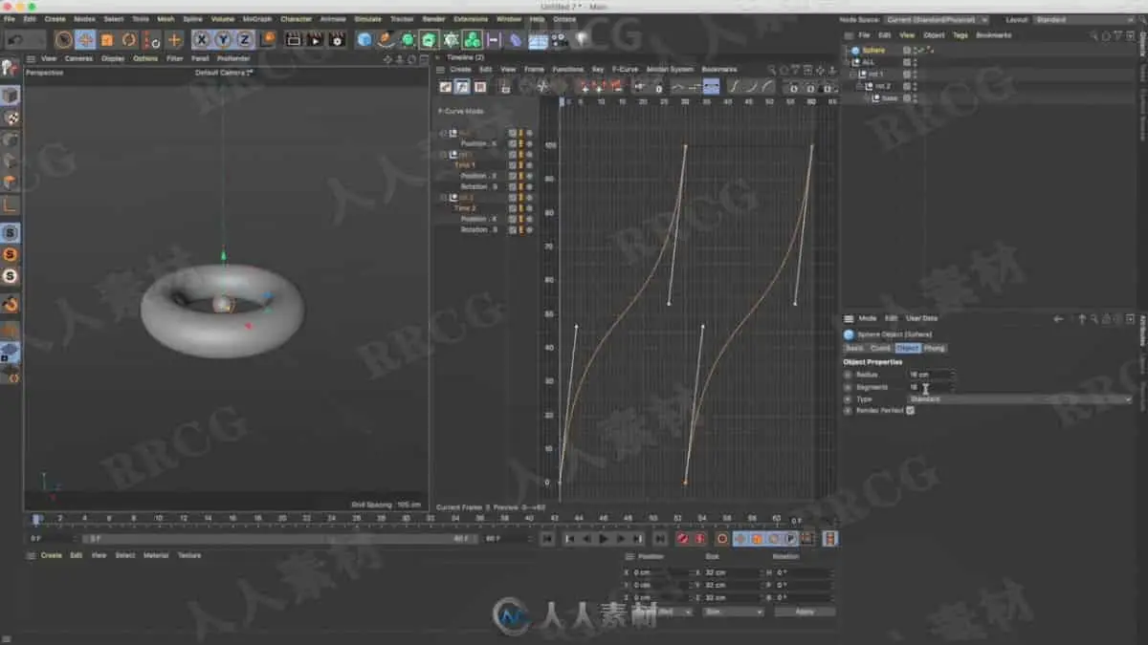The height and width of the screenshot is (645, 1148).
Task: Select Sphere object in Object Manager
Action: coord(873,50)
